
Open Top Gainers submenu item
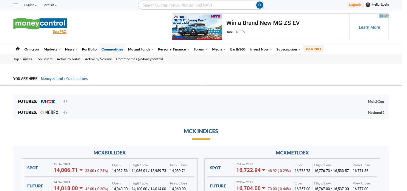click(23, 59)
